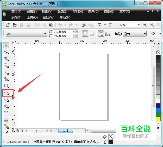Switch to the 页 1 page tab
163x147 pixels.
tap(65, 131)
